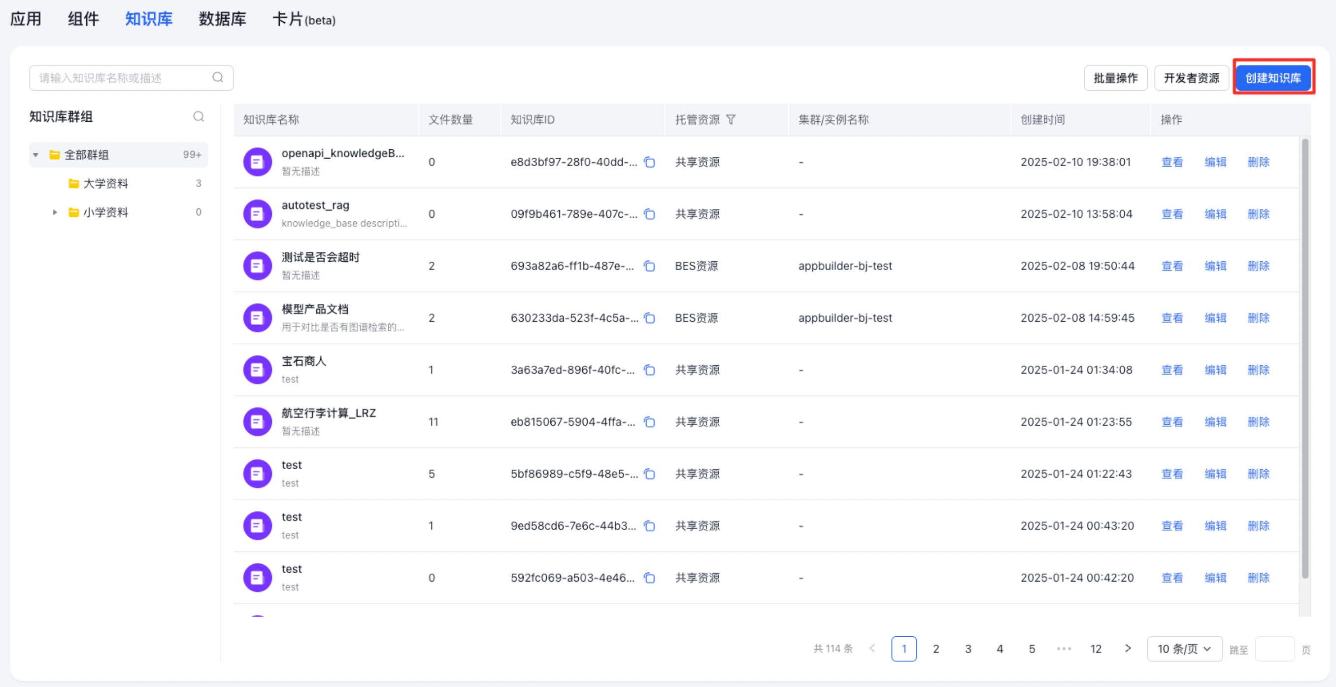This screenshot has width=1336, height=687.
Task: Open the 数据库 tab
Action: coord(223,19)
